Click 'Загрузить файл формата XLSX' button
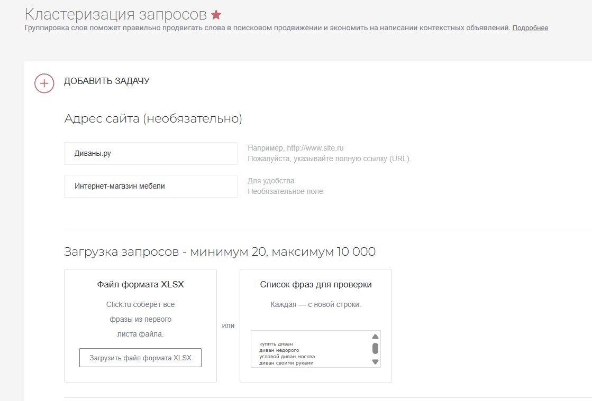The width and height of the screenshot is (592, 401). [x=140, y=358]
